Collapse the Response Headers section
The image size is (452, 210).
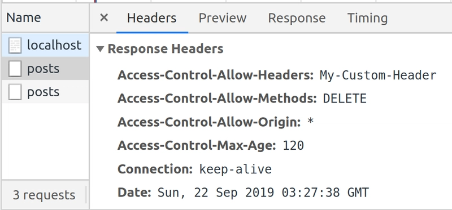(100, 49)
